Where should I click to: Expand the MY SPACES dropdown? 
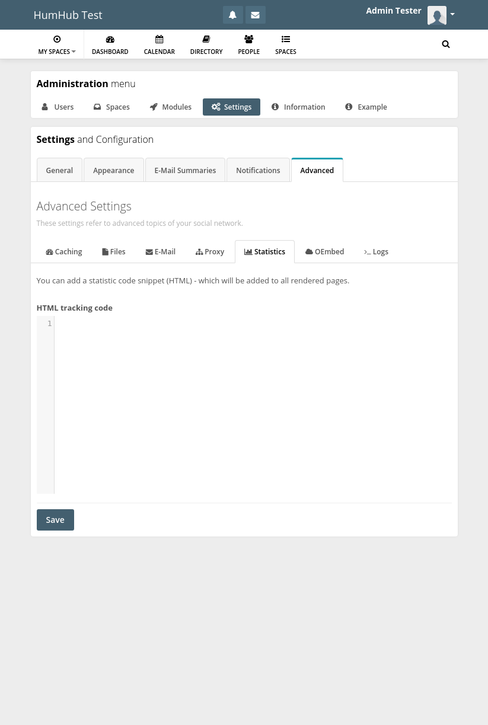click(x=56, y=47)
